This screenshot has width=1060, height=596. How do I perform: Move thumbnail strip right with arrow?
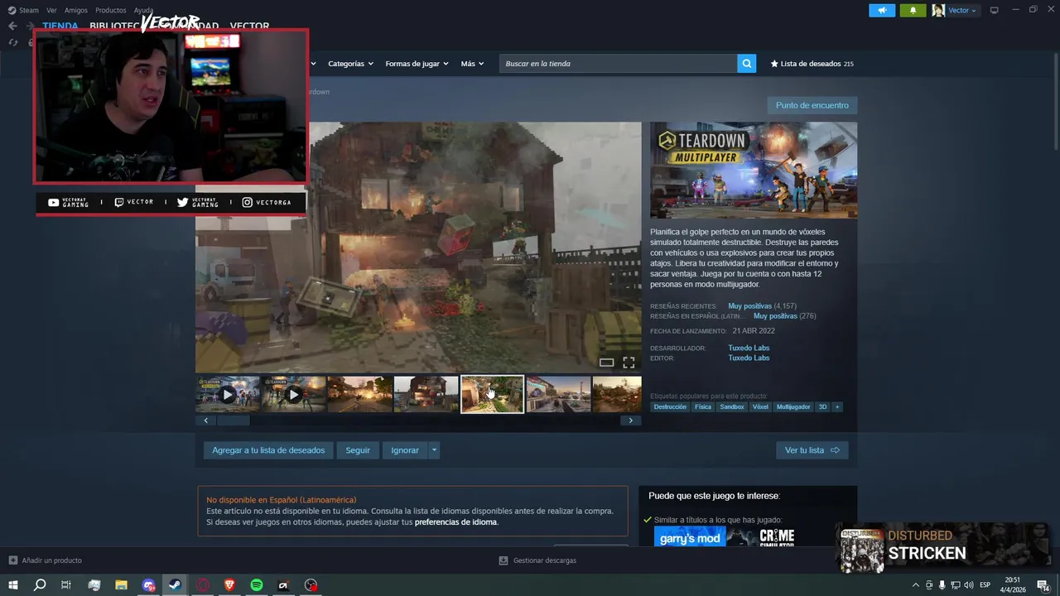(630, 421)
